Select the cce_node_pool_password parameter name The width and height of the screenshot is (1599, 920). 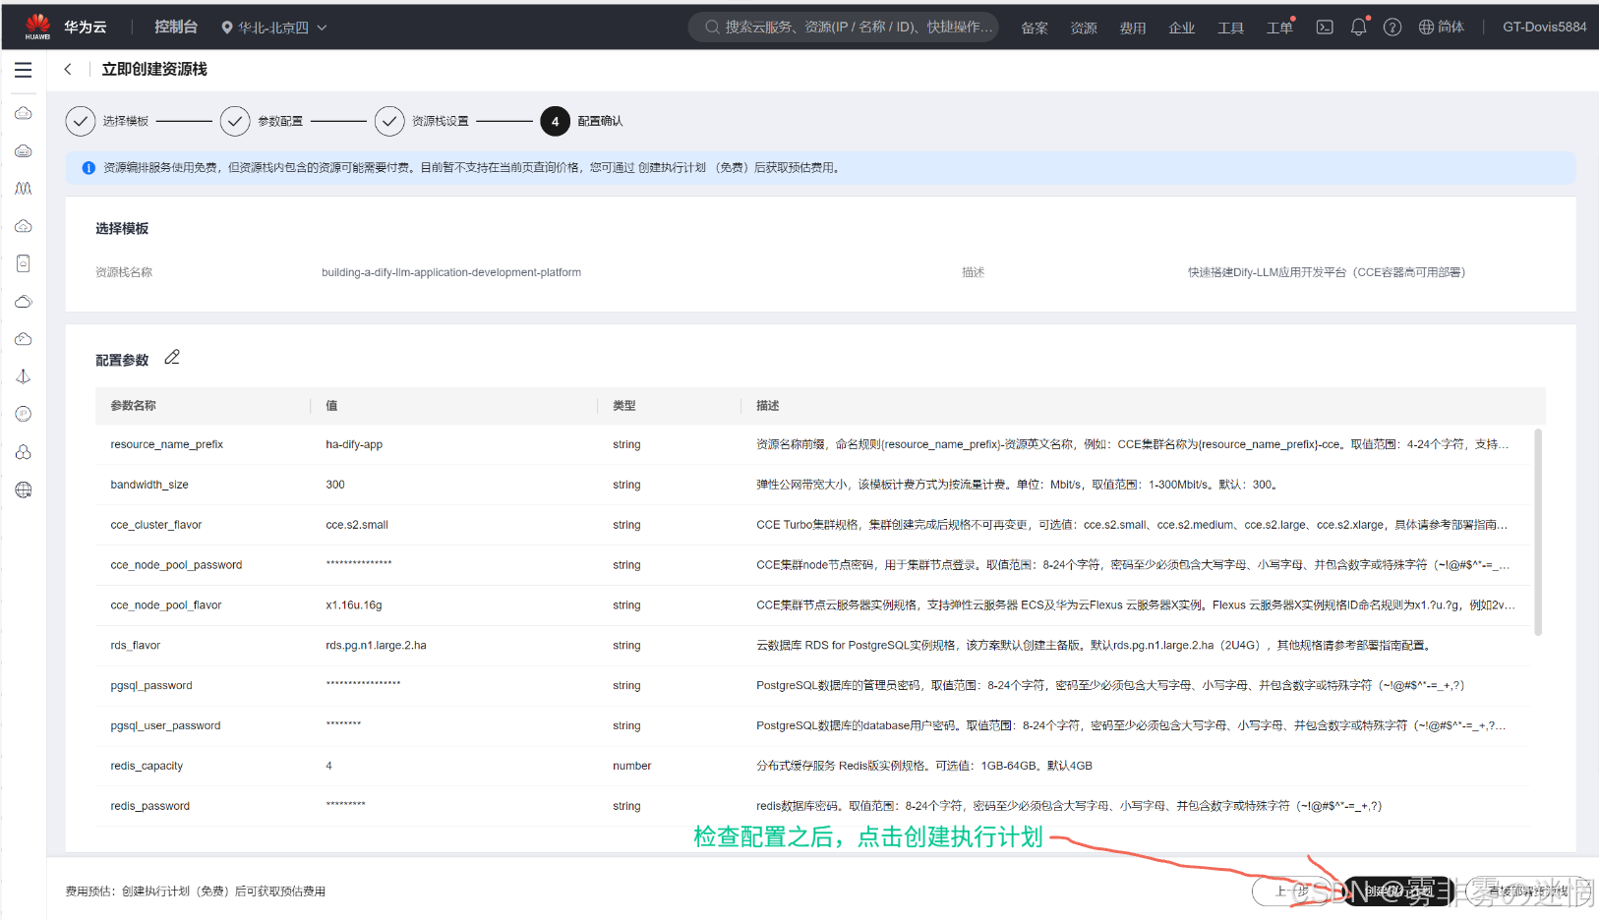[176, 565]
